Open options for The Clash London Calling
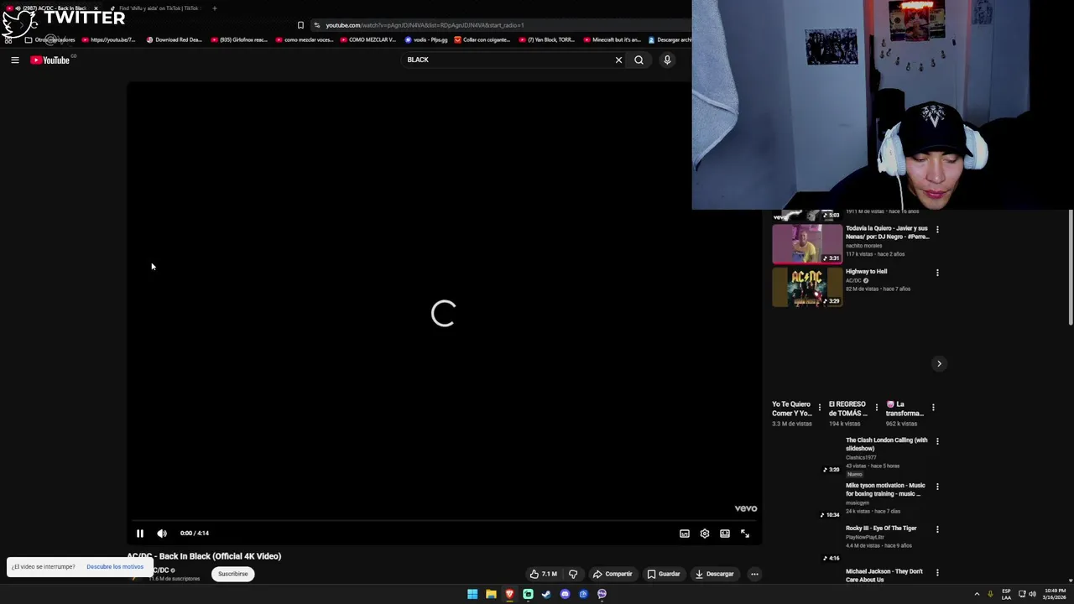 [x=937, y=441]
